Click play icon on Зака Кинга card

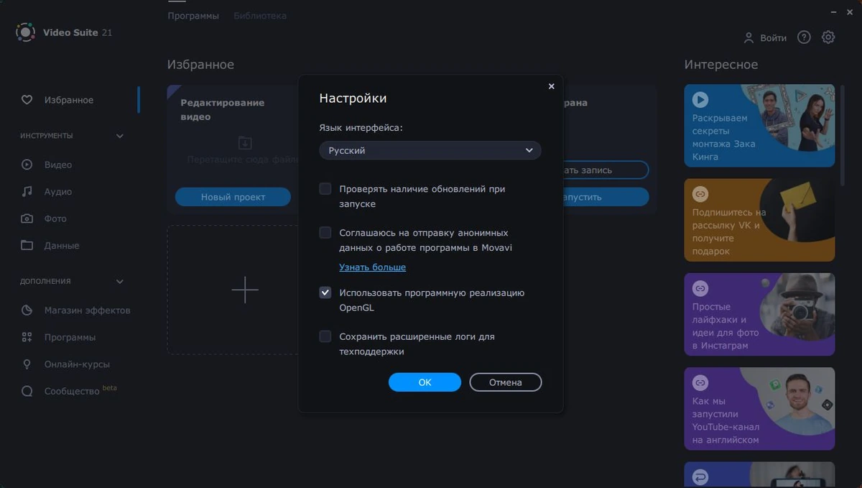coord(700,100)
